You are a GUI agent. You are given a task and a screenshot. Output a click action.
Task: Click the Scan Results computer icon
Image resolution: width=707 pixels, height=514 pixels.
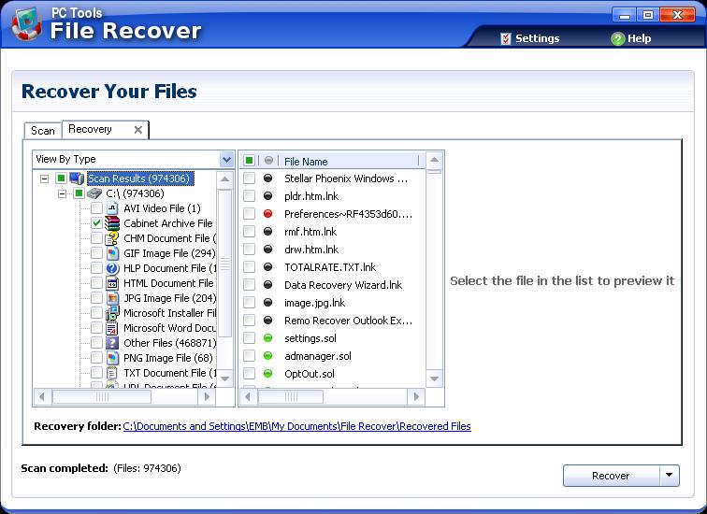[77, 178]
